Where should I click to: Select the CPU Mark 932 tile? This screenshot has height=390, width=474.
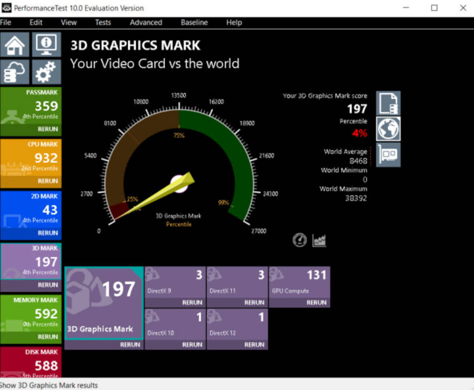tap(31, 158)
